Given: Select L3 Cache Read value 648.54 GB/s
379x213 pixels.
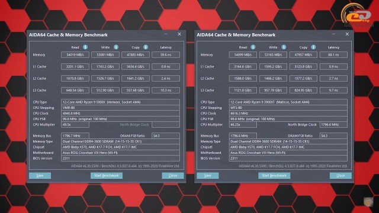Looking at the screenshot, I should point(75,91).
